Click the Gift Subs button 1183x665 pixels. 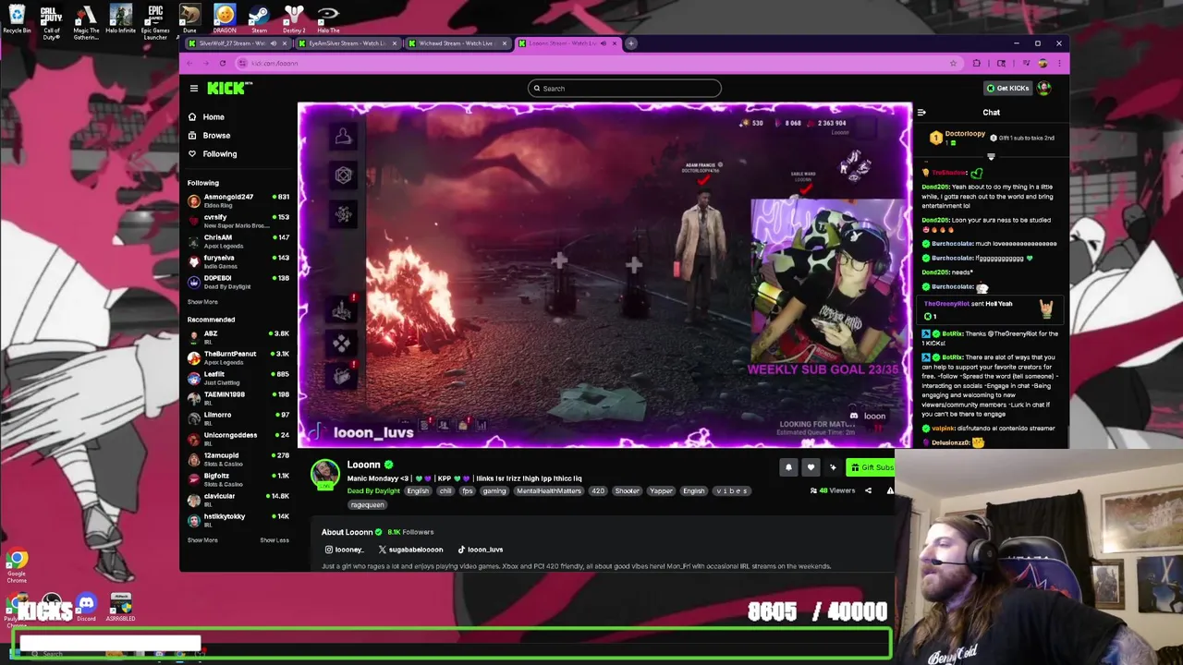tap(871, 467)
